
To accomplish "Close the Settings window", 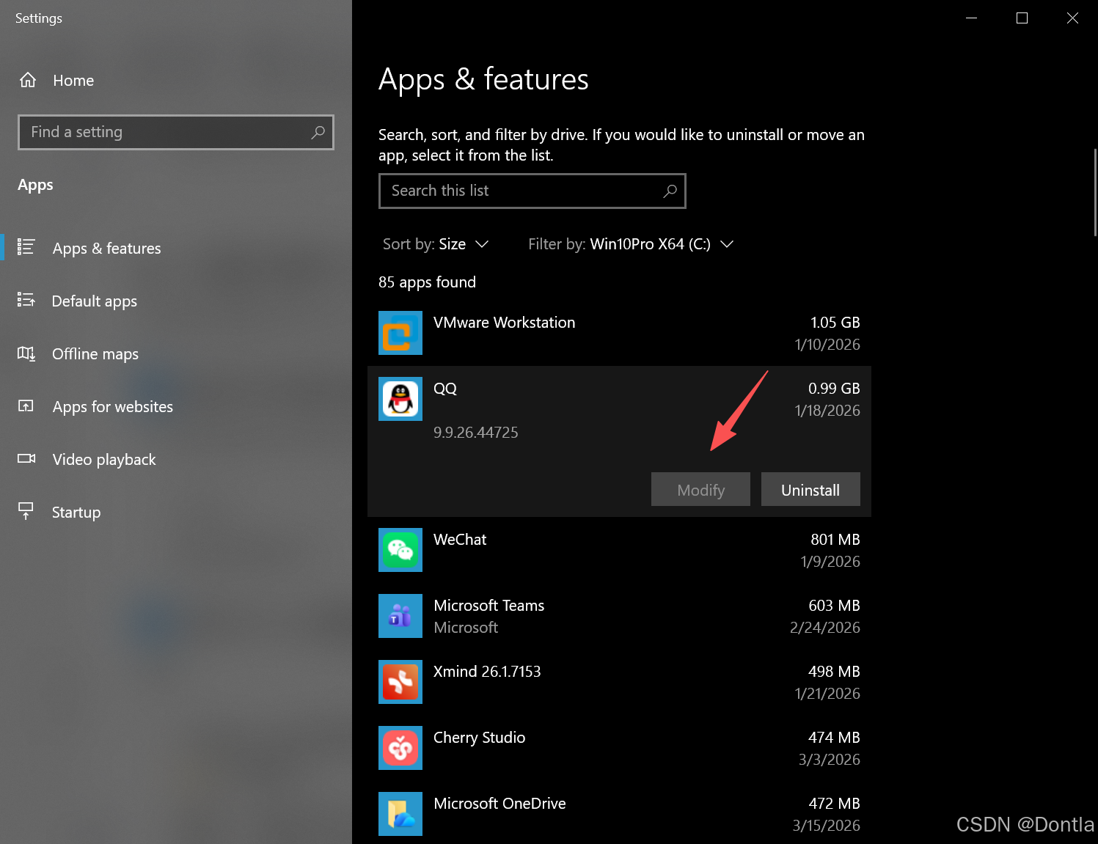I will point(1072,18).
